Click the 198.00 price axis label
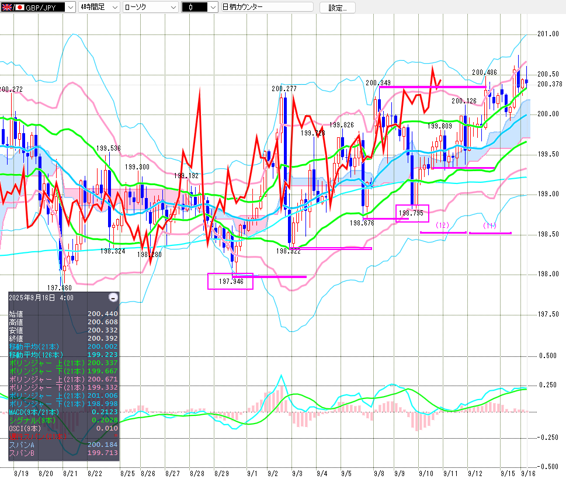This screenshot has height=479, width=566. point(548,274)
